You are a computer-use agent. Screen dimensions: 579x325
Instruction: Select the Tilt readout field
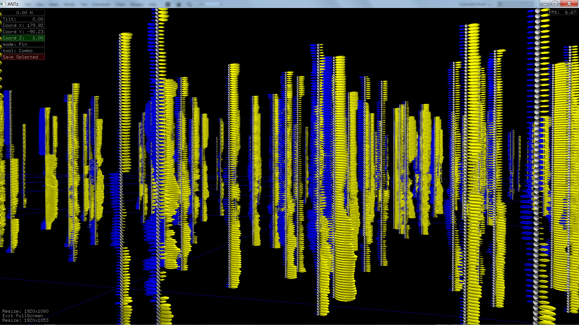[x=23, y=19]
